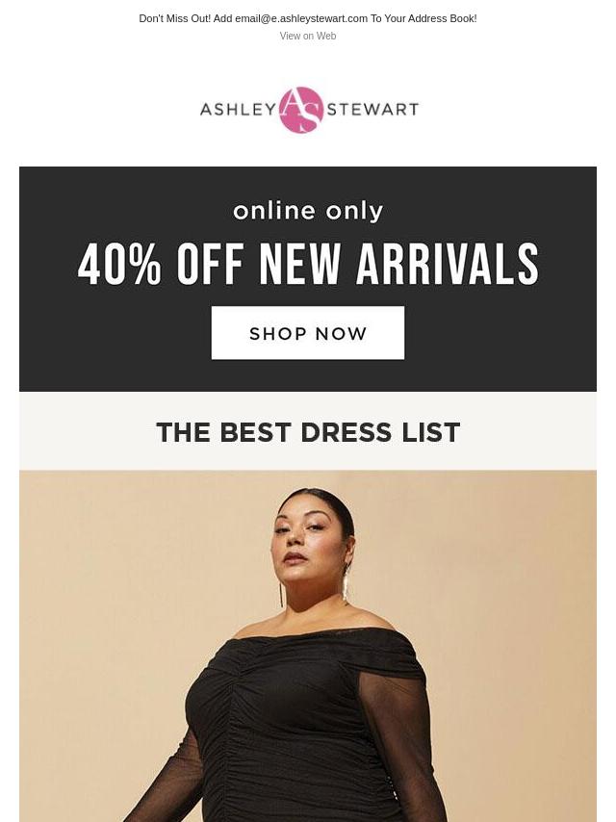Click the 'online only' banner text
616x822 pixels.
tap(308, 211)
